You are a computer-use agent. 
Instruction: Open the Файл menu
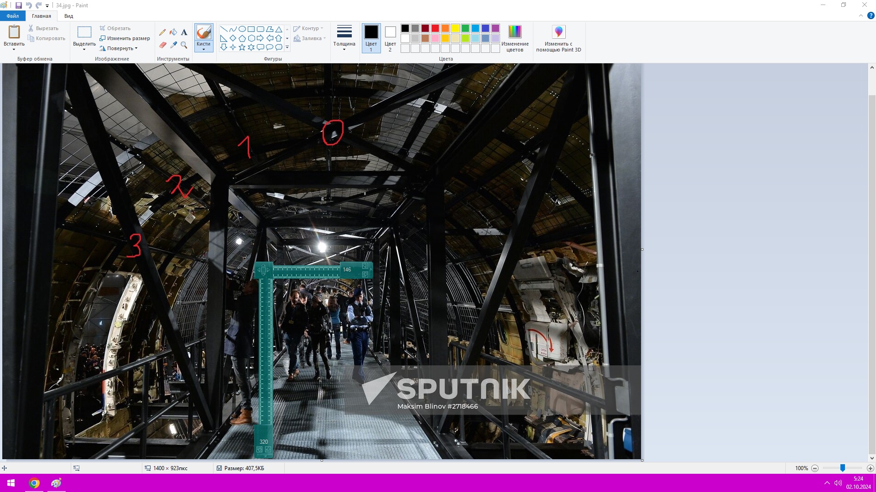coord(13,16)
